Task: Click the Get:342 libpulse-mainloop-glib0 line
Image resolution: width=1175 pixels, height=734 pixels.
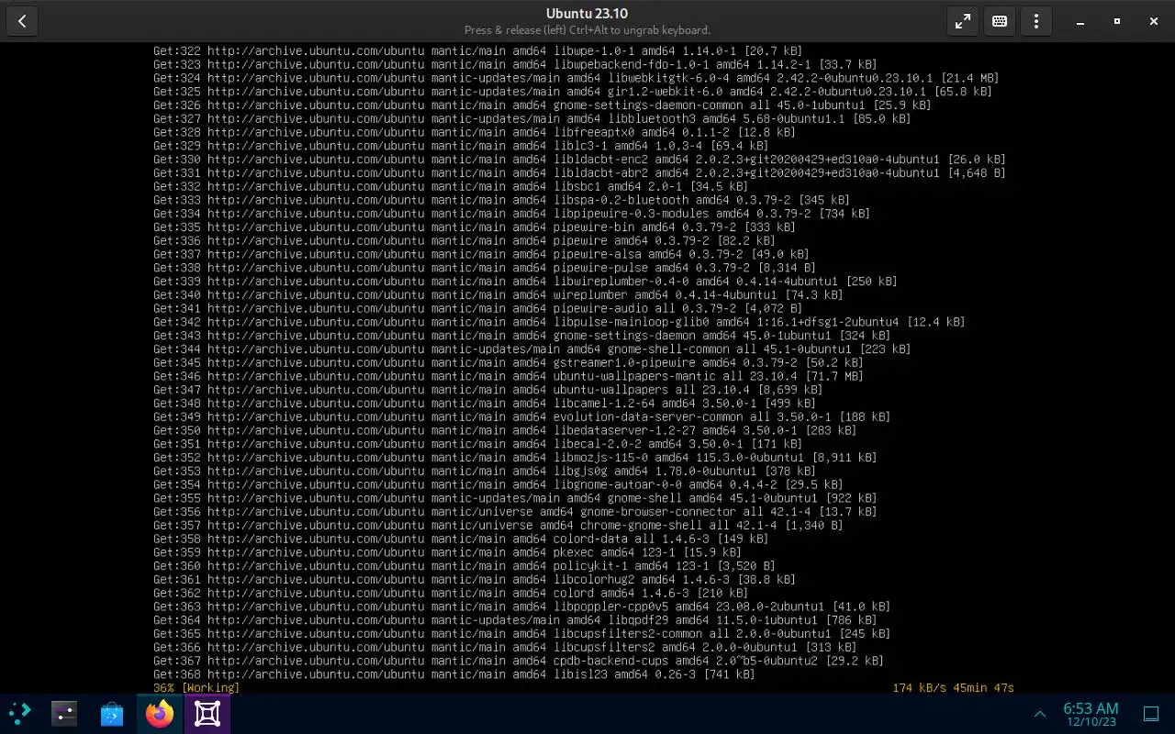Action: click(559, 322)
